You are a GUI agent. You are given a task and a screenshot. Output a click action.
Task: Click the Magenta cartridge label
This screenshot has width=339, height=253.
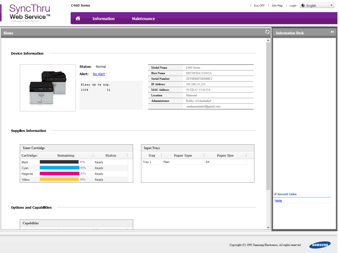[x=27, y=174]
